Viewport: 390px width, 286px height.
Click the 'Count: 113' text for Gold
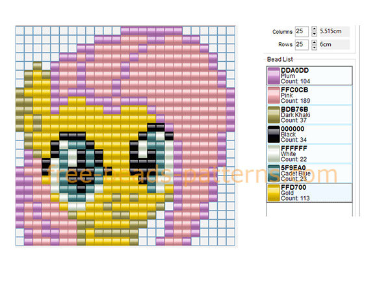click(x=295, y=198)
